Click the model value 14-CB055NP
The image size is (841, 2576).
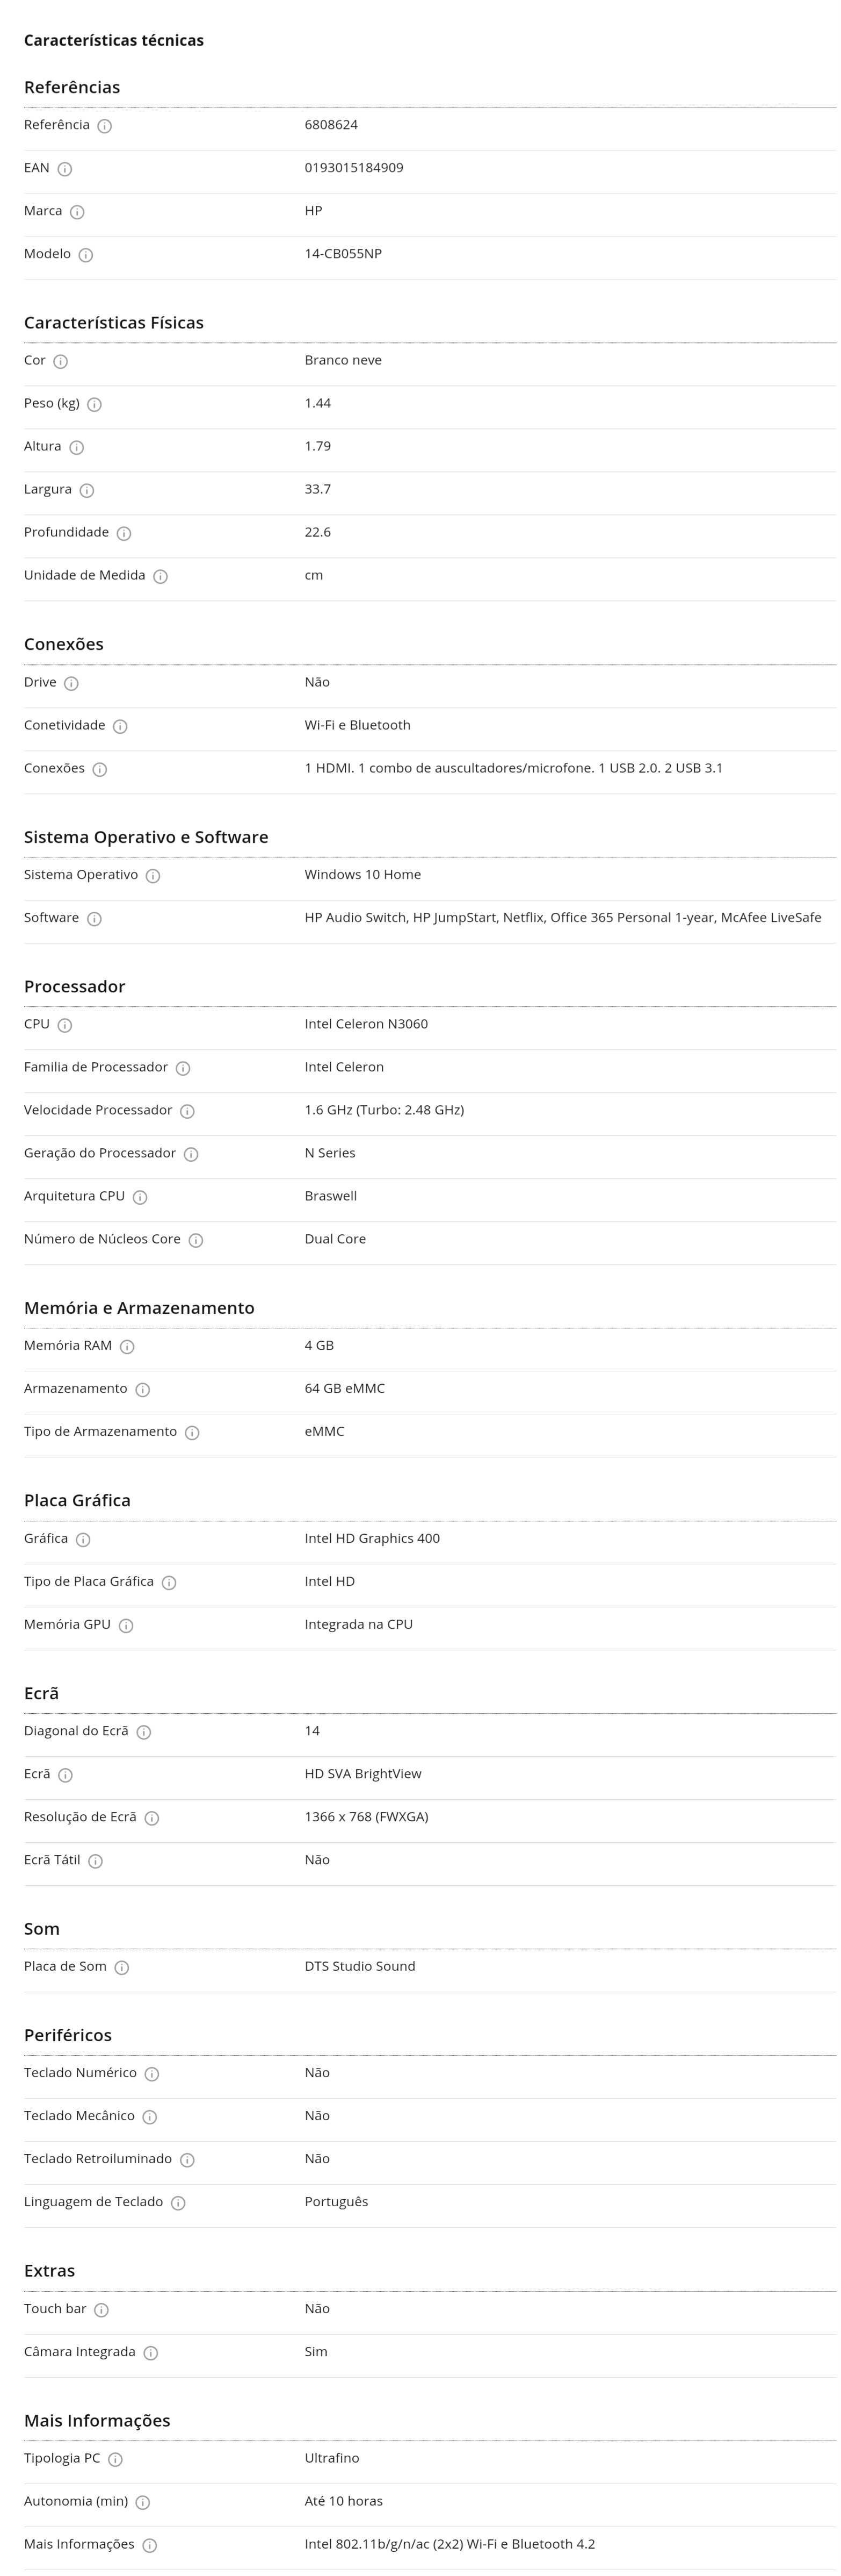tap(343, 254)
